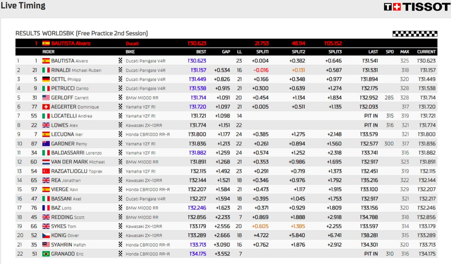
Task: Select the red leader row header bar
Action: click(226, 43)
